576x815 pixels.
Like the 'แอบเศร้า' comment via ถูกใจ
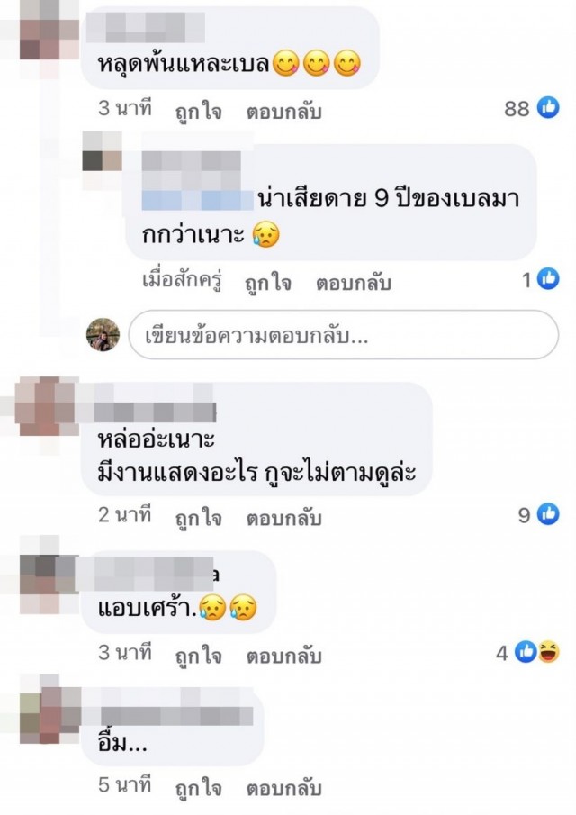click(x=198, y=656)
